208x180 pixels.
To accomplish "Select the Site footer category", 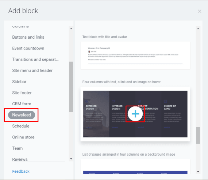I will [x=22, y=93].
